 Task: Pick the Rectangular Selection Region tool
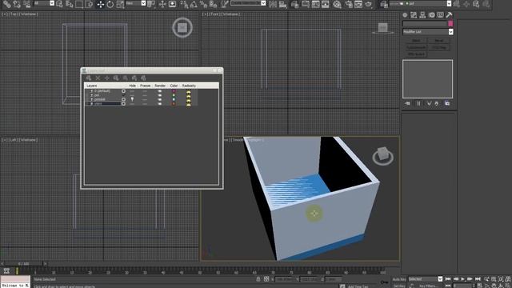[x=79, y=4]
